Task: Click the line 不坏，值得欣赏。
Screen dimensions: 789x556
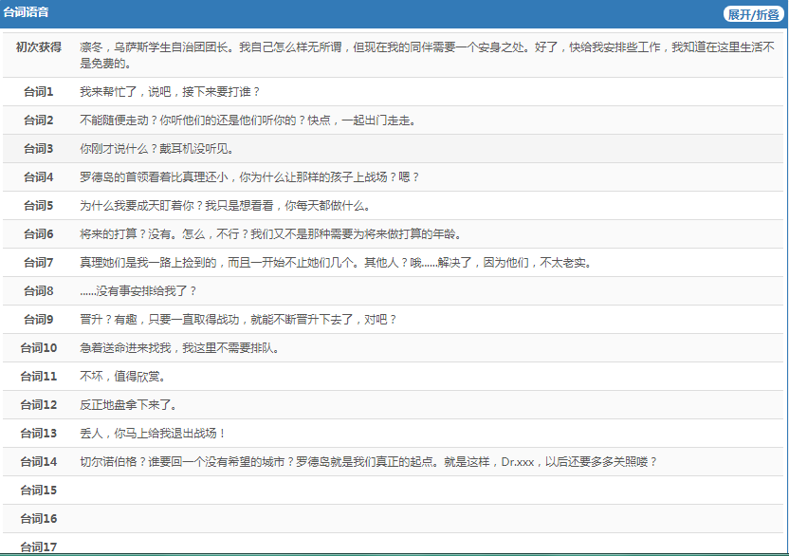Action: coord(122,377)
